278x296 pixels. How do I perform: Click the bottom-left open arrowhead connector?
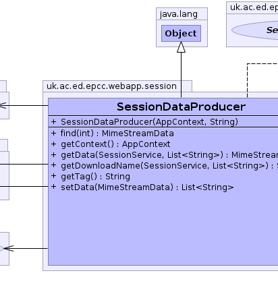[x=9, y=248]
